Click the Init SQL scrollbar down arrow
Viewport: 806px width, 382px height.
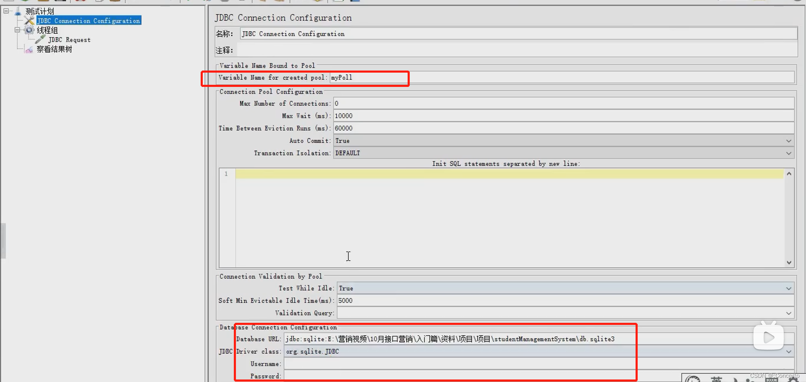pyautogui.click(x=789, y=262)
